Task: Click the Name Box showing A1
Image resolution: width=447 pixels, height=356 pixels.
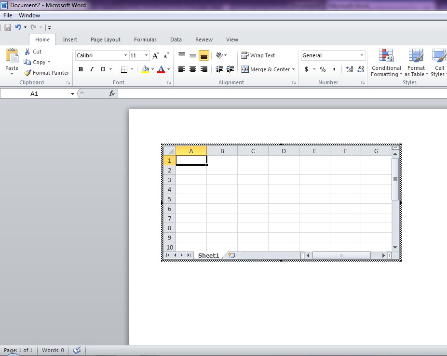Action: pos(34,93)
